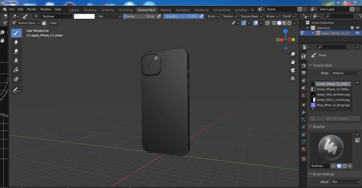Open the Stroke popover
This screenshot has height=188, width=362.
272,16
